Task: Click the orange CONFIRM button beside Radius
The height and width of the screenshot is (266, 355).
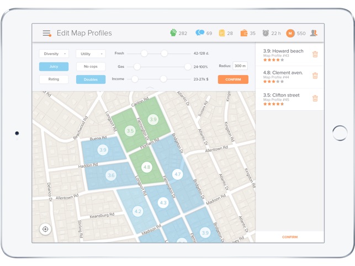Action: point(233,79)
